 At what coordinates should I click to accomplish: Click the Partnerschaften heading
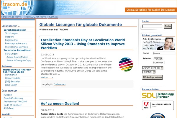[x=150, y=89]
